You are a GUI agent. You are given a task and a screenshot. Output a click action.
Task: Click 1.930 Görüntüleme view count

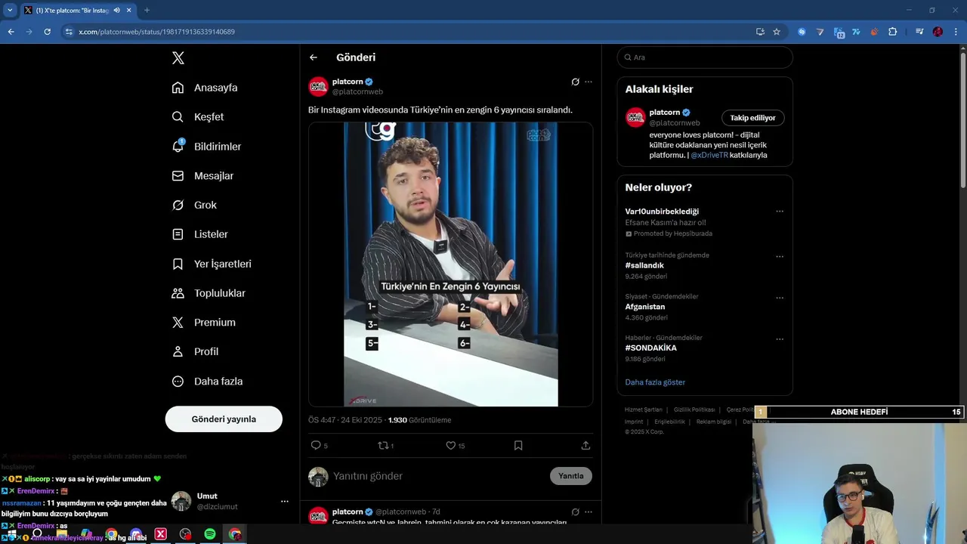point(419,420)
